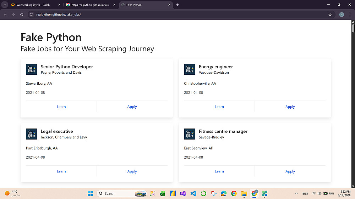Show hidden system tray icons chevron
Screen dimensions: 355x199
(296, 194)
